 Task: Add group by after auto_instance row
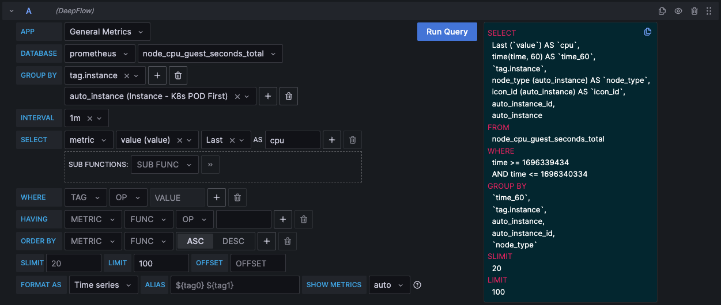click(x=268, y=96)
